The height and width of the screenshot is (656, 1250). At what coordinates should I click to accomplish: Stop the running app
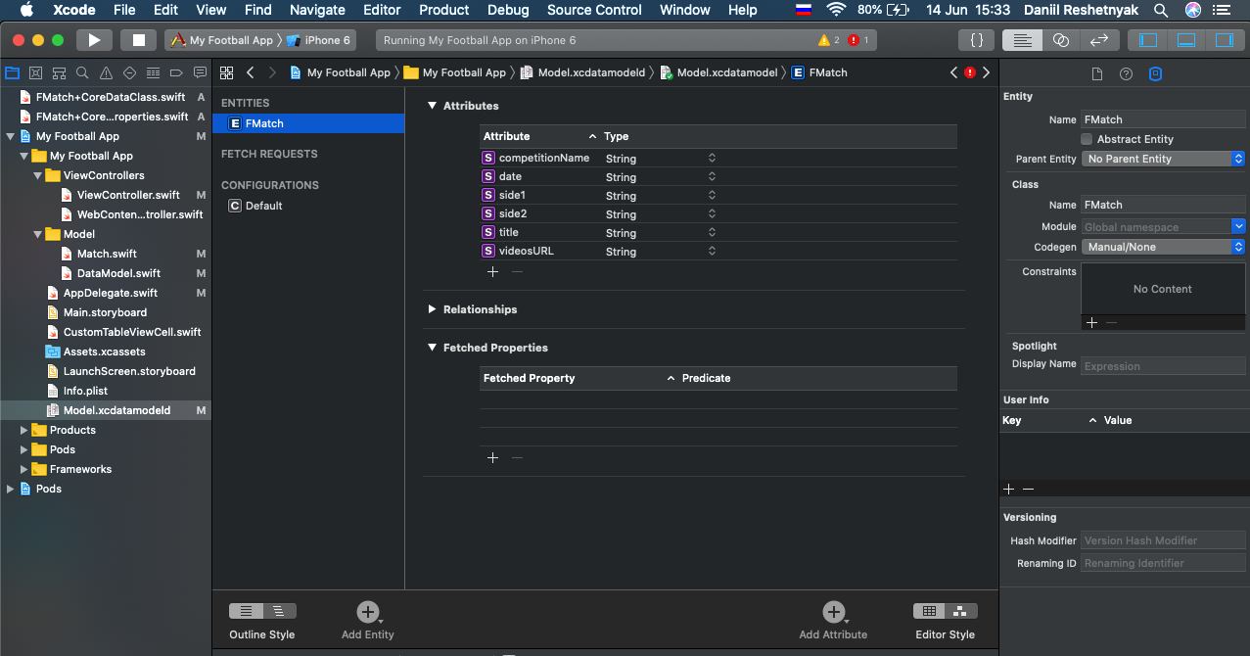click(139, 40)
